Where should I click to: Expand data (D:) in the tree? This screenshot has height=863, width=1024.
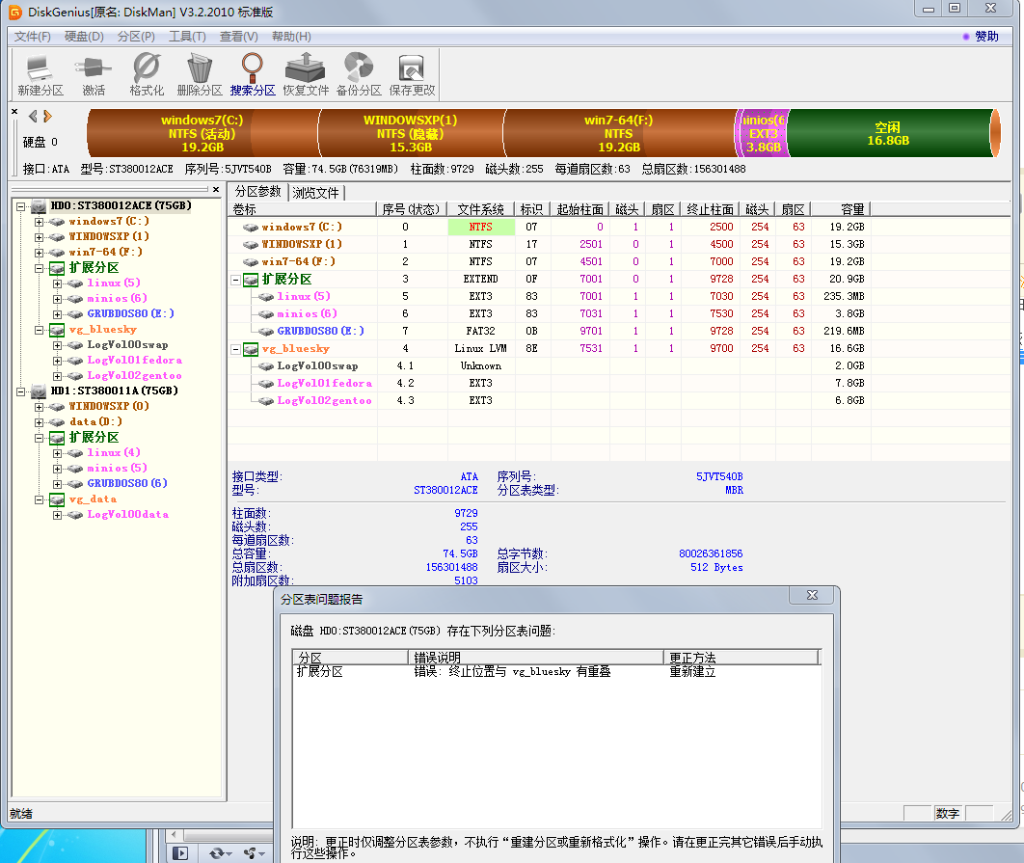coord(40,422)
